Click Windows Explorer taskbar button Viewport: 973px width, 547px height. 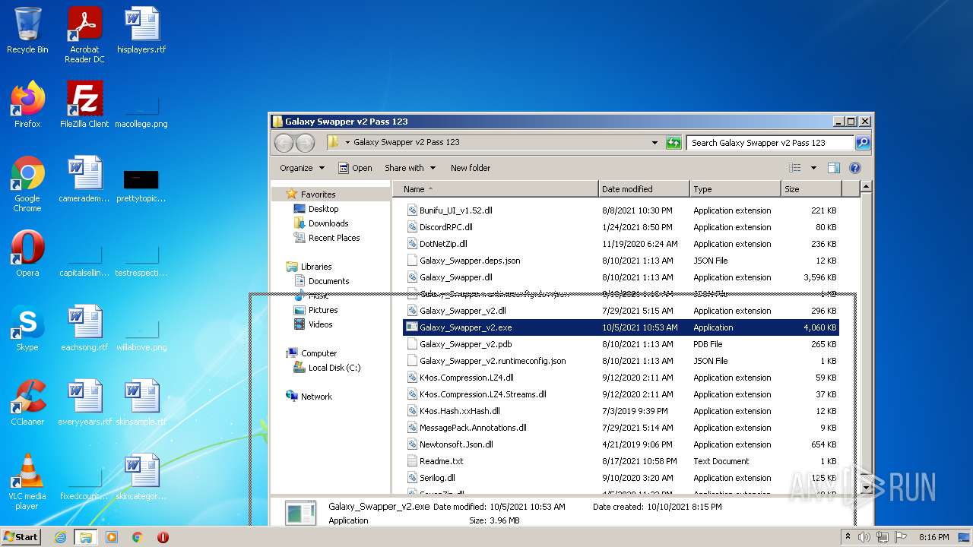pyautogui.click(x=85, y=537)
